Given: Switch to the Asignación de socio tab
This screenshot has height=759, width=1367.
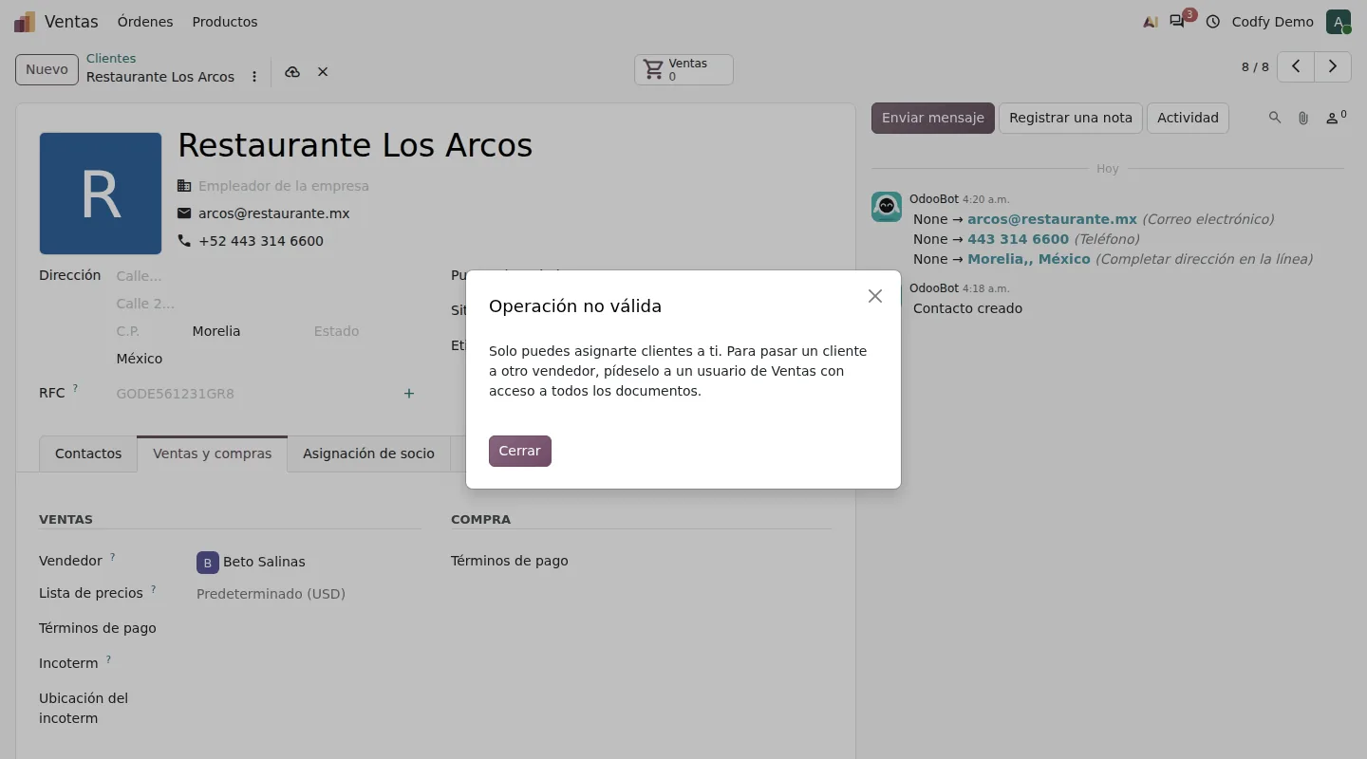Looking at the screenshot, I should click(368, 454).
